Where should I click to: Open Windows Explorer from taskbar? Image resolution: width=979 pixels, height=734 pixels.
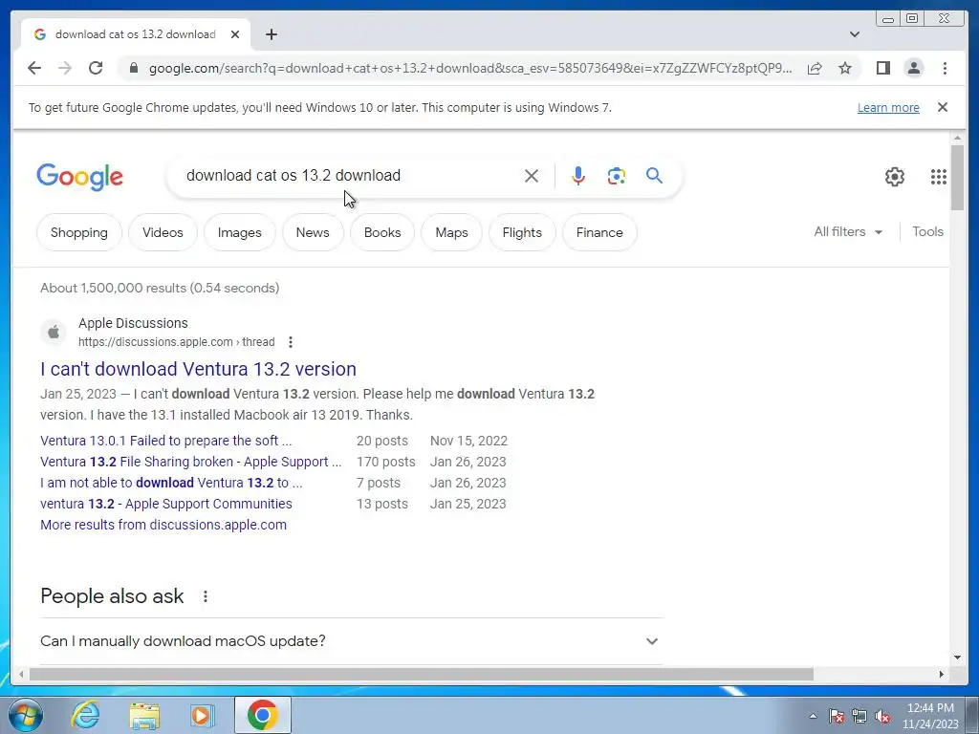pyautogui.click(x=144, y=715)
